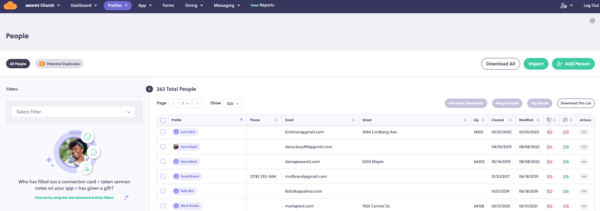Click the aware3 orange cloud logo
Viewport: 600px width, 211px height.
pyautogui.click(x=10, y=5)
